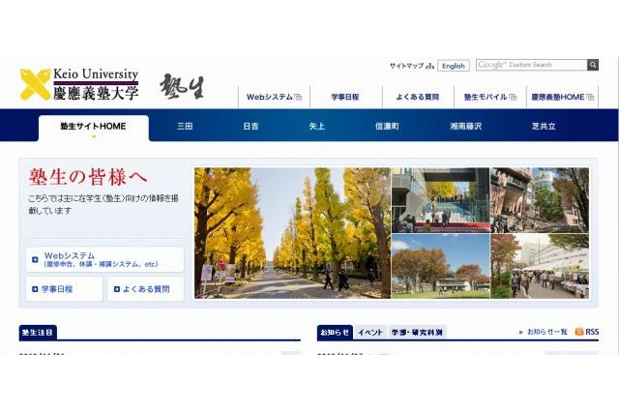Click the large ginkgo avenue photo

292,233
